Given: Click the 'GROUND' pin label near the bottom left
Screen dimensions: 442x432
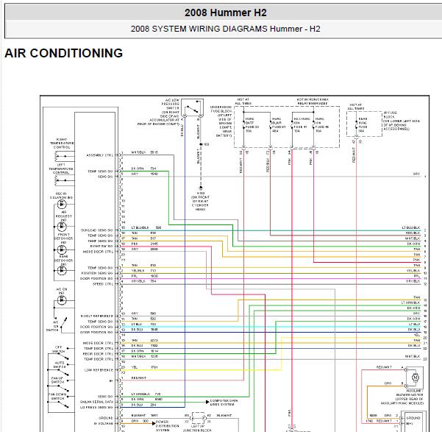Looking at the screenshot, I should [106, 418].
